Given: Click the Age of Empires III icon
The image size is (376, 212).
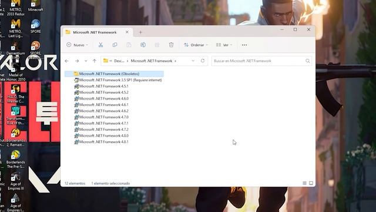Looking at the screenshot, I should tap(16, 181).
